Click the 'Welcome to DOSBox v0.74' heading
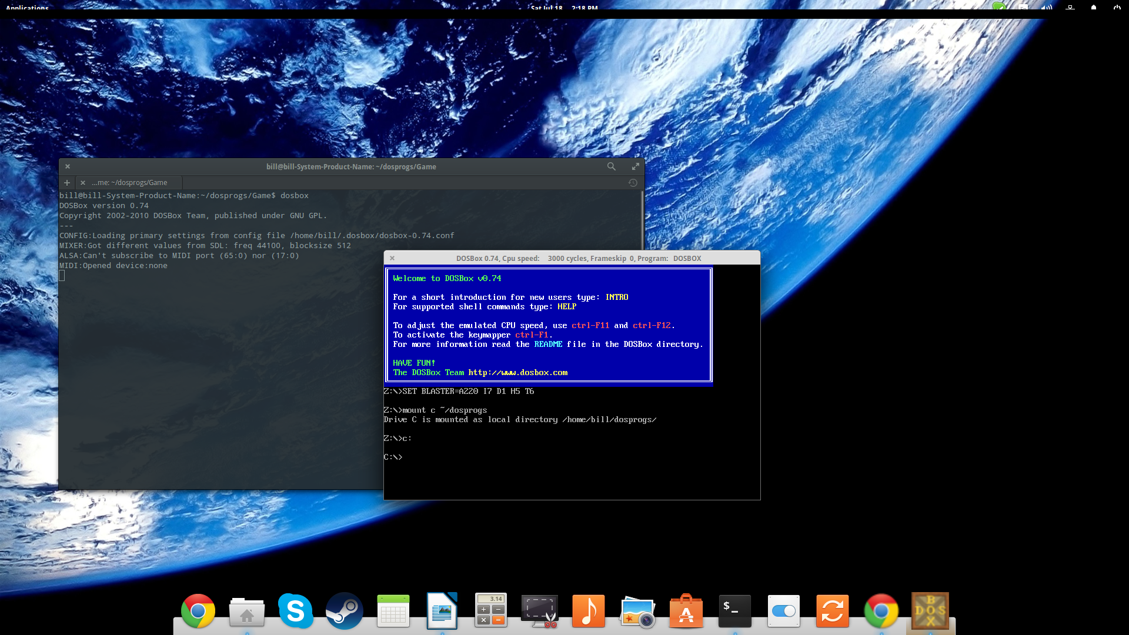The width and height of the screenshot is (1129, 635). tap(447, 278)
